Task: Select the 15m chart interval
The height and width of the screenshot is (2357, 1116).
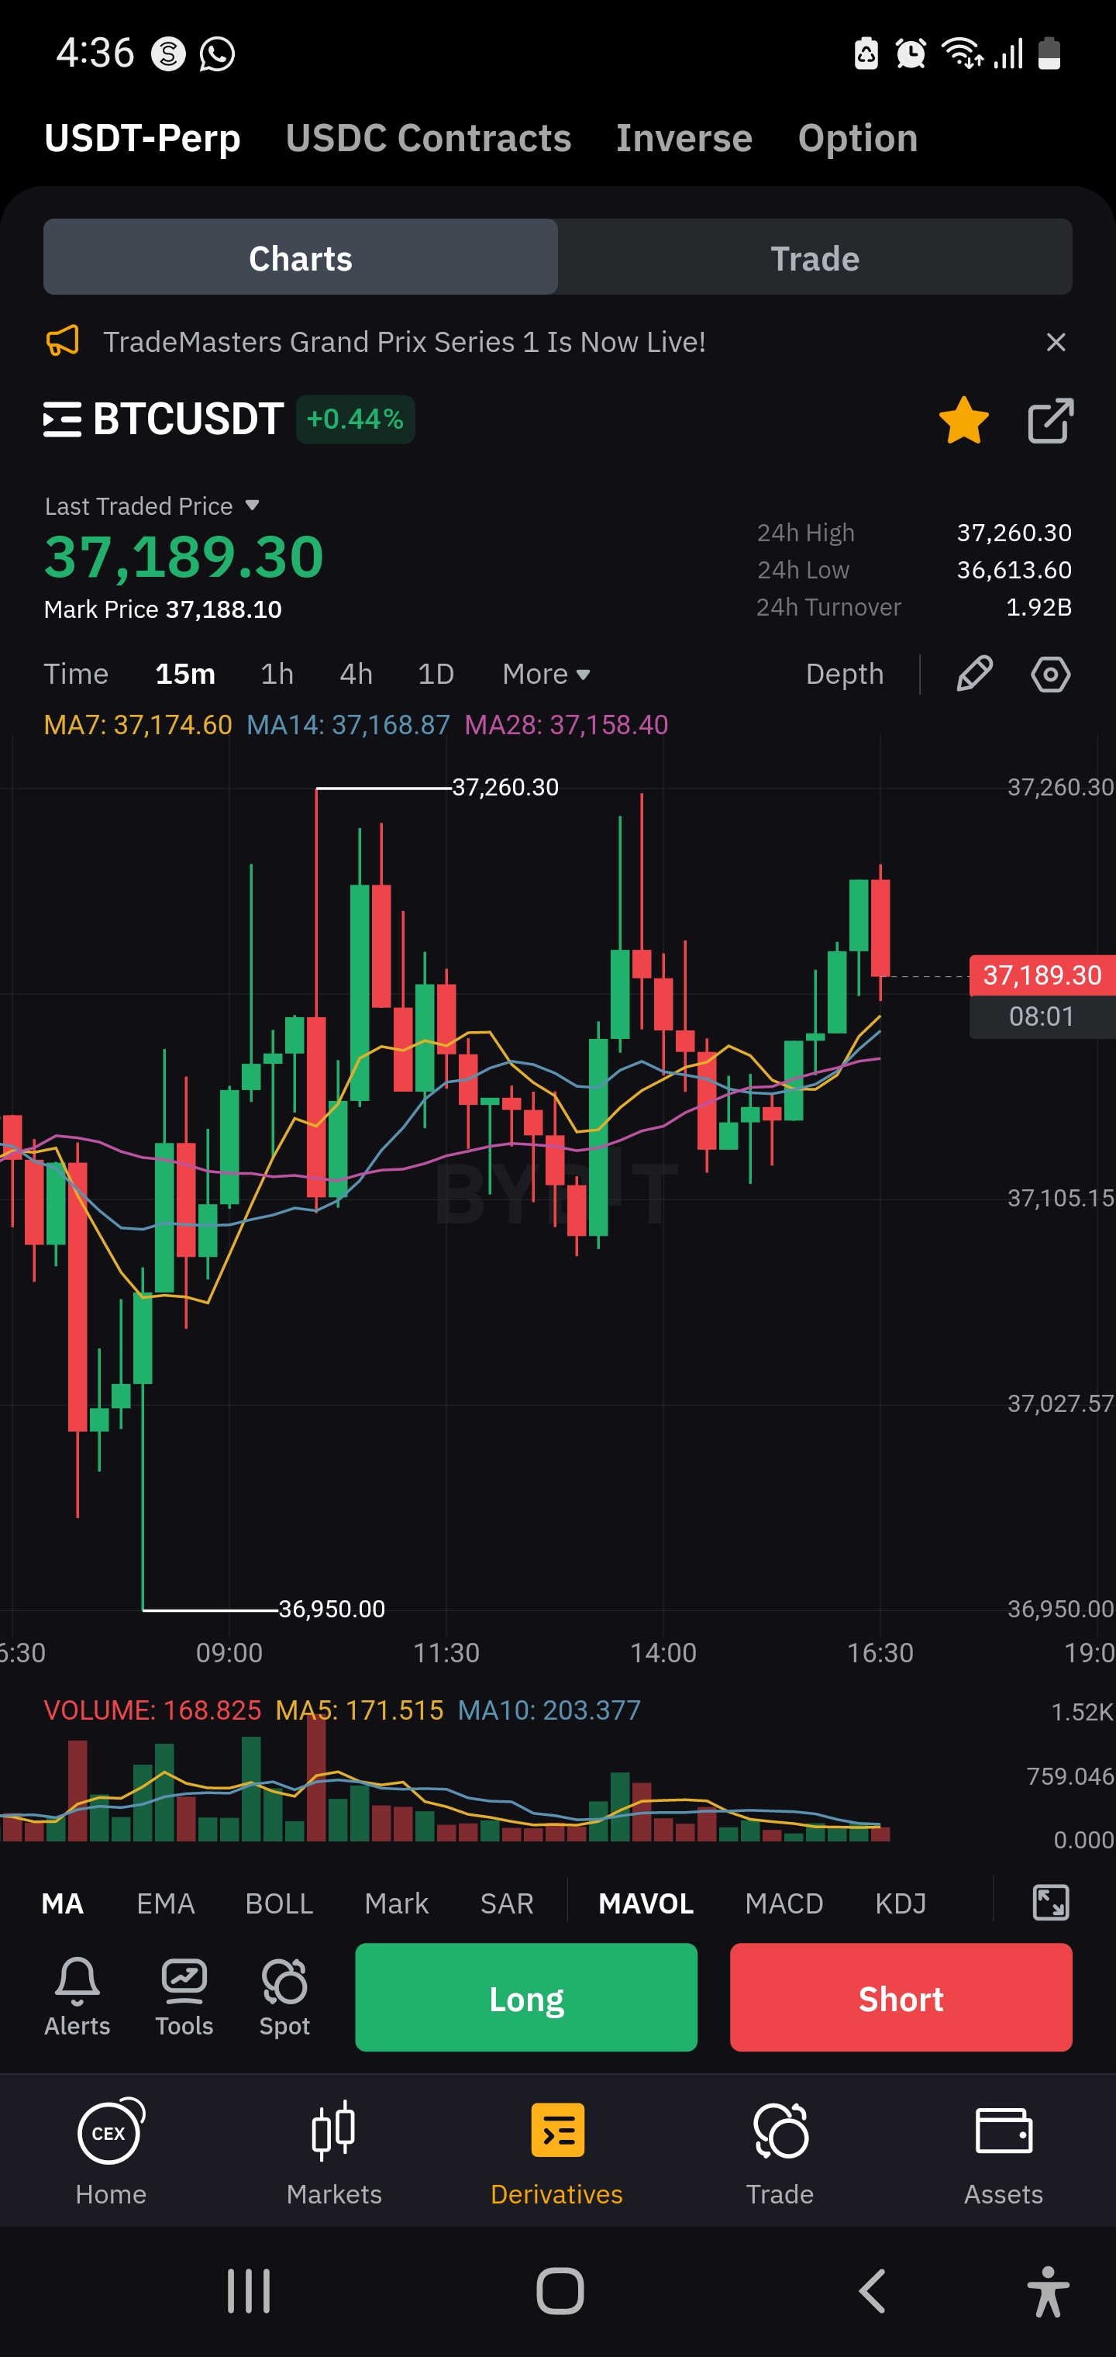Action: 186,675
